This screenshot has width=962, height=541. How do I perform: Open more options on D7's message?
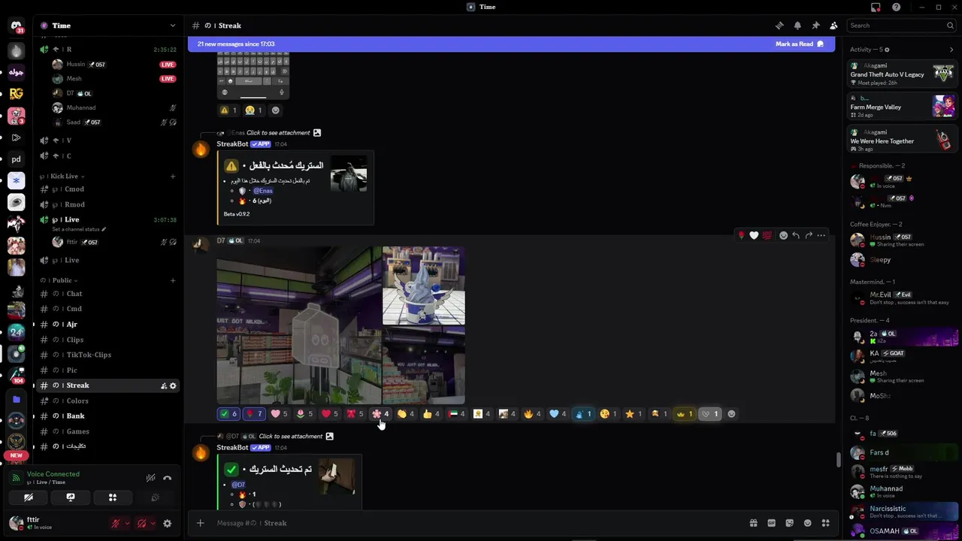(x=821, y=235)
